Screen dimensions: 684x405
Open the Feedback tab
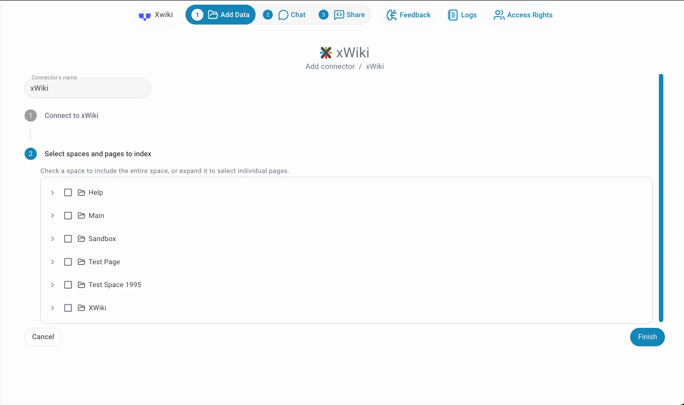(408, 15)
